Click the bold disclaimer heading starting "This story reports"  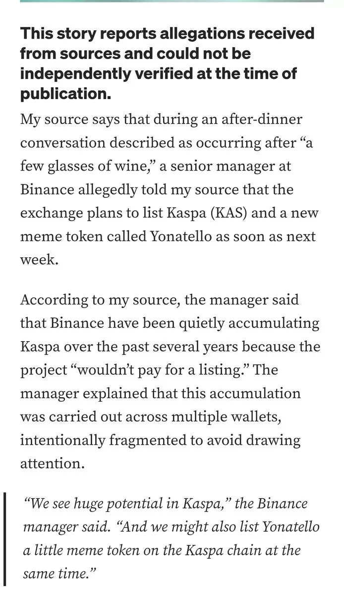tap(167, 34)
